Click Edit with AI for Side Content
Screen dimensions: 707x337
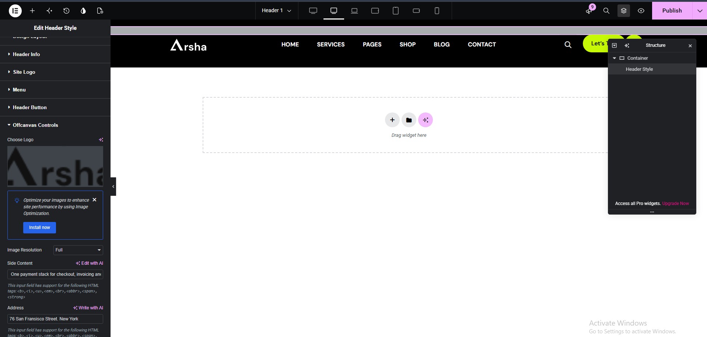tap(90, 263)
